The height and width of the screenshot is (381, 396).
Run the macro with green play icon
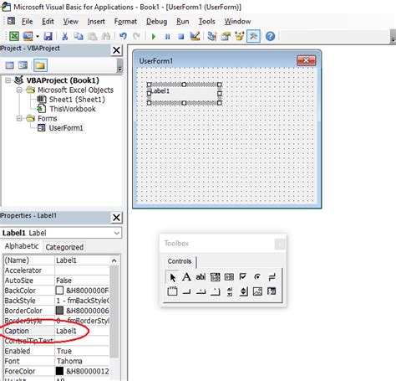pos(154,36)
